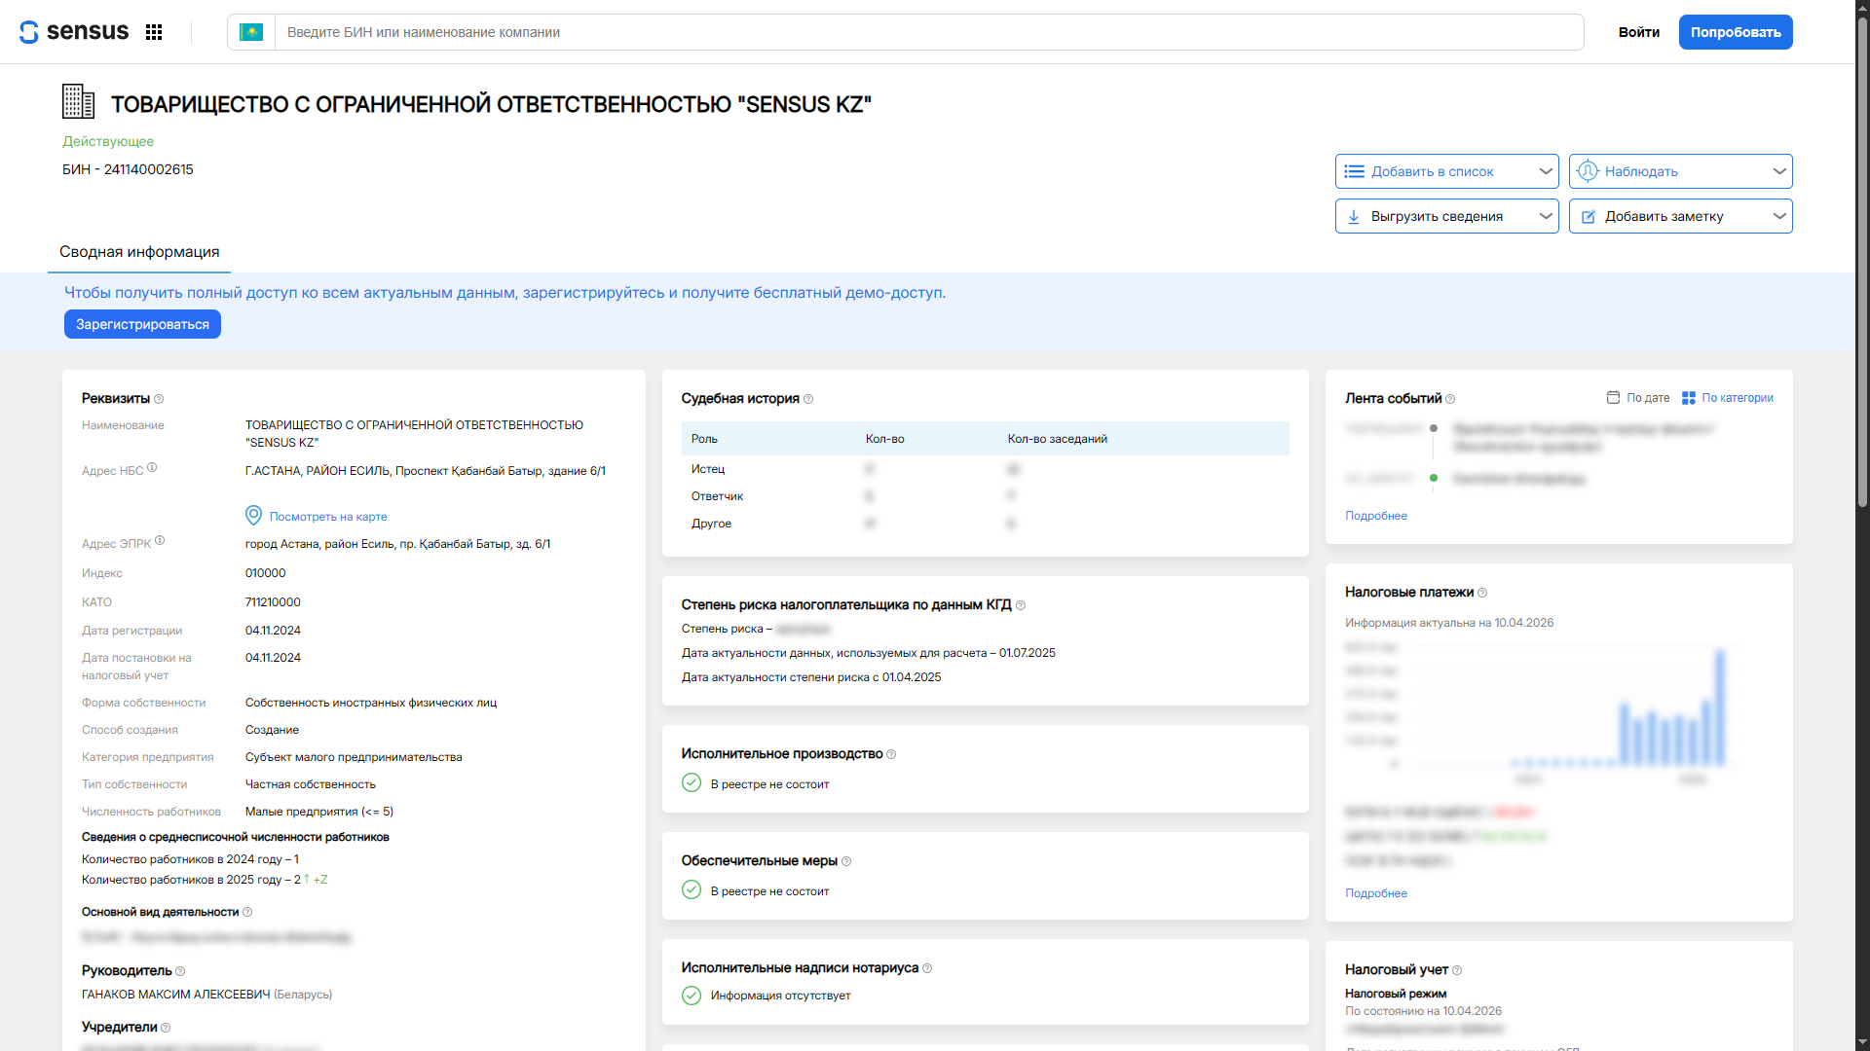Click the map pin icon near Посмотреть на карте
Screen dimensions: 1870x1051
[x=253, y=516]
